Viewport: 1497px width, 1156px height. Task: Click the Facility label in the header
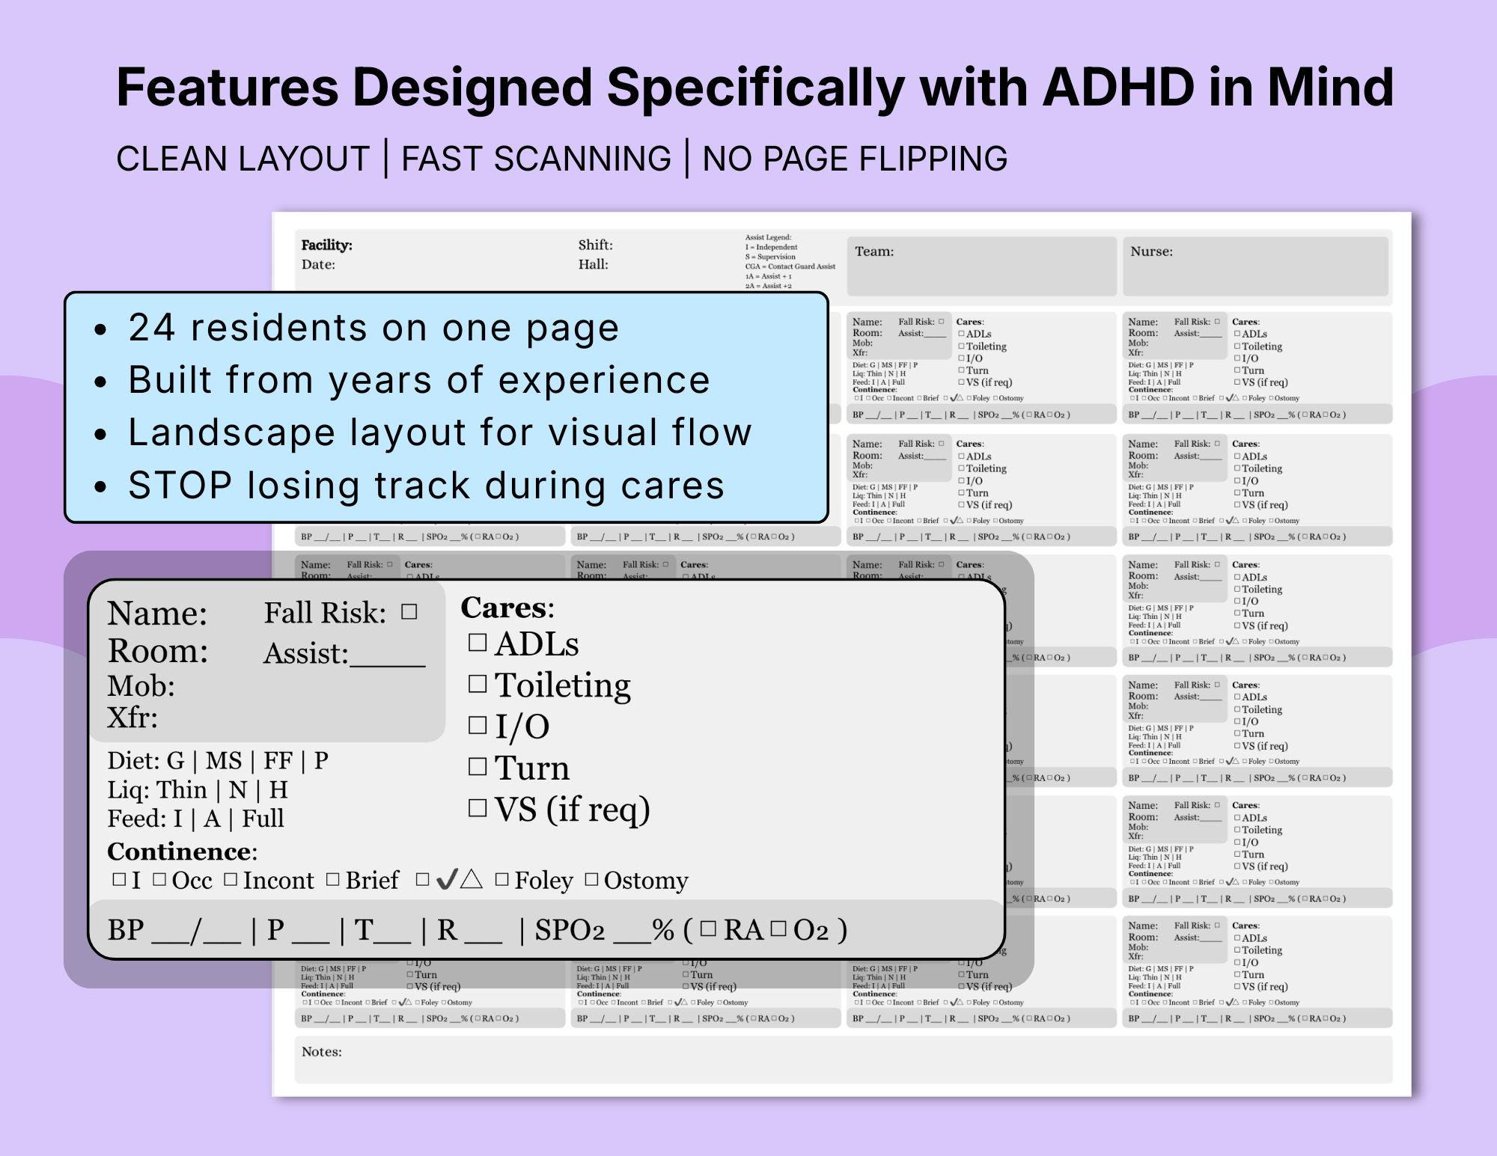click(x=326, y=245)
